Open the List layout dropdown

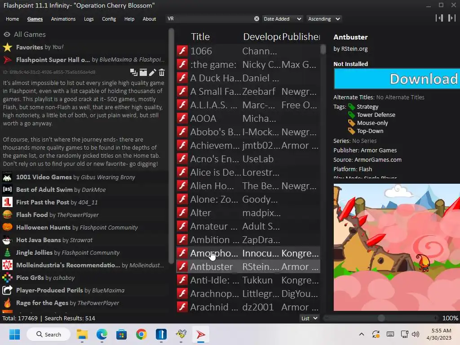point(310,318)
